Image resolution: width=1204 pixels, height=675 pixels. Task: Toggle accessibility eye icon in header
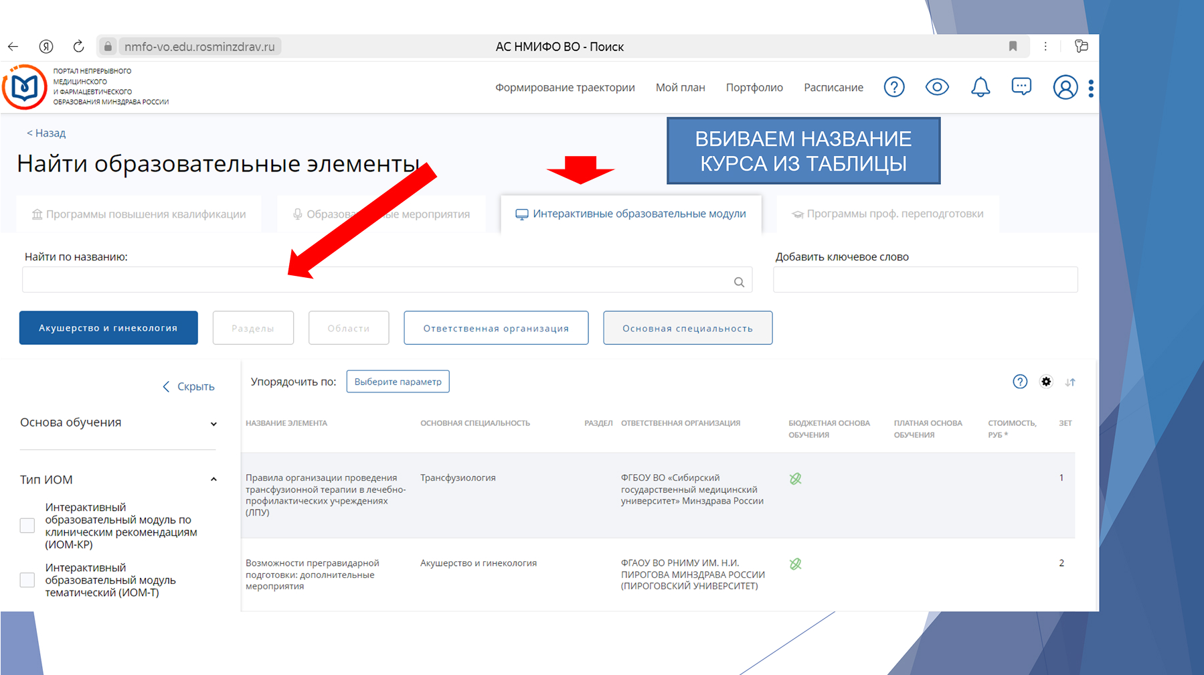pyautogui.click(x=937, y=87)
